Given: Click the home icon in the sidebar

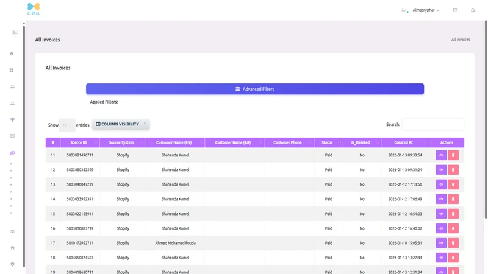Looking at the screenshot, I should click(12, 54).
